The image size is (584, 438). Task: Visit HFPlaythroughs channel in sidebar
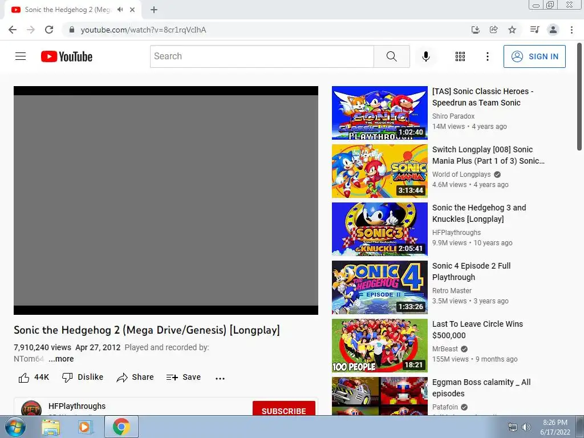coord(456,233)
